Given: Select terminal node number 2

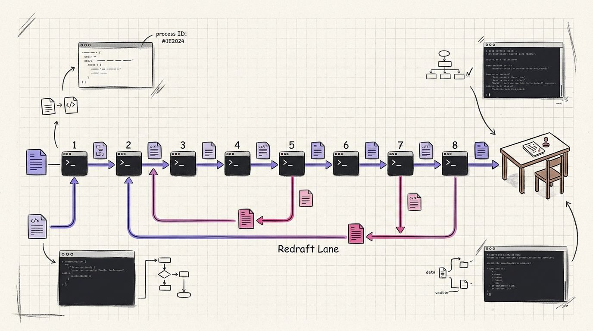Looking at the screenshot, I should pyautogui.click(x=129, y=163).
